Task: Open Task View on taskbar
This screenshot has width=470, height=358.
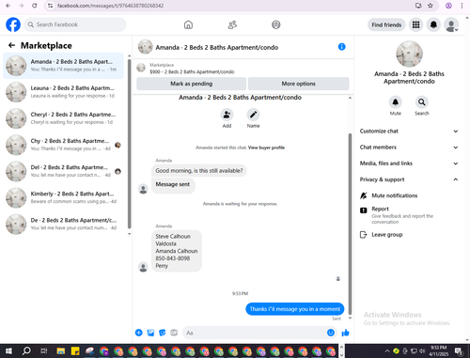Action: pyautogui.click(x=44, y=350)
